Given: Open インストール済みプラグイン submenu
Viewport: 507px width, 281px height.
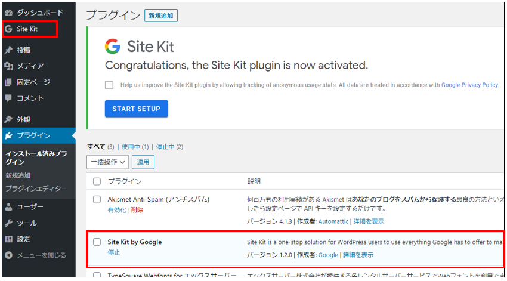Looking at the screenshot, I should pos(36,158).
